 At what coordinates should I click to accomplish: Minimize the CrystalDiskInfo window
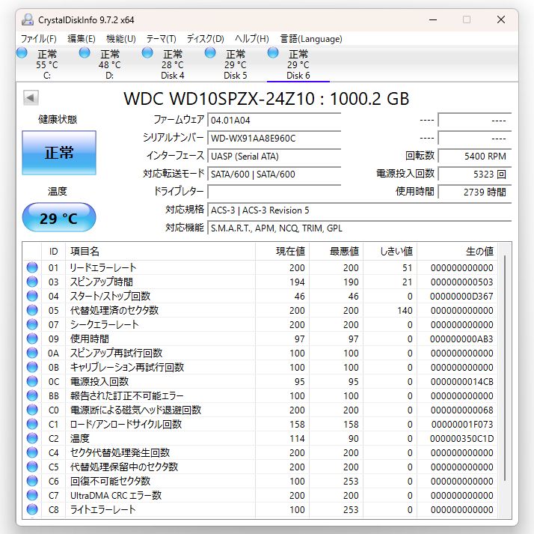(433, 19)
